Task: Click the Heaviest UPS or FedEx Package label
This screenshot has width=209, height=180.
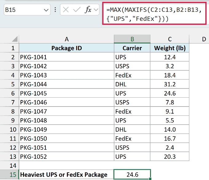Action: click(64, 174)
